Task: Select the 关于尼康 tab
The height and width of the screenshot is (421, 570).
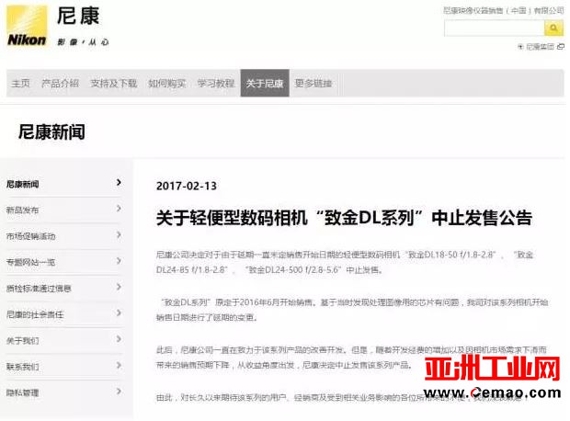Action: pos(265,84)
